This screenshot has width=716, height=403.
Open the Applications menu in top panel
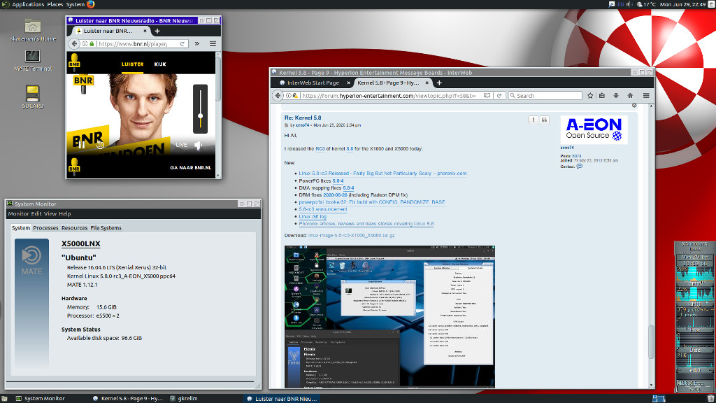pos(28,4)
